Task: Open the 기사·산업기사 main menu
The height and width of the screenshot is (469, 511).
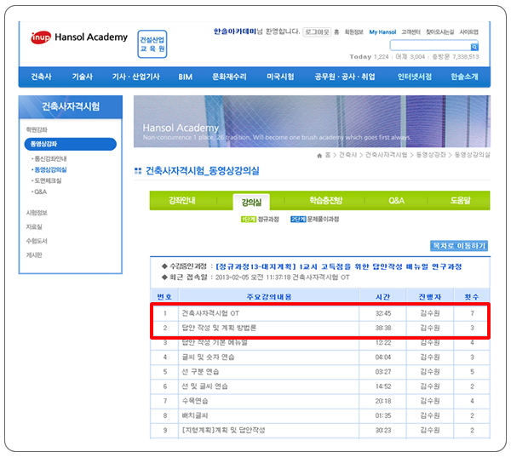Action: pyautogui.click(x=136, y=77)
